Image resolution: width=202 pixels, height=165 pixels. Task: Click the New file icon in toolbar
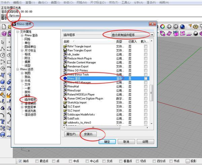(x=4, y=27)
